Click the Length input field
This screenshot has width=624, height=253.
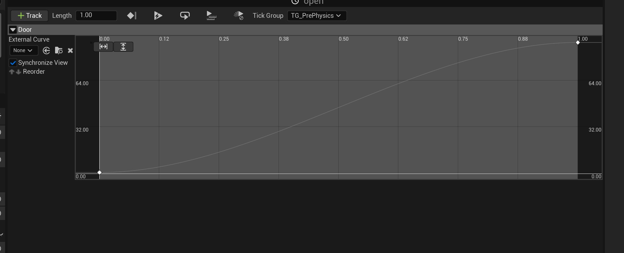(x=96, y=16)
